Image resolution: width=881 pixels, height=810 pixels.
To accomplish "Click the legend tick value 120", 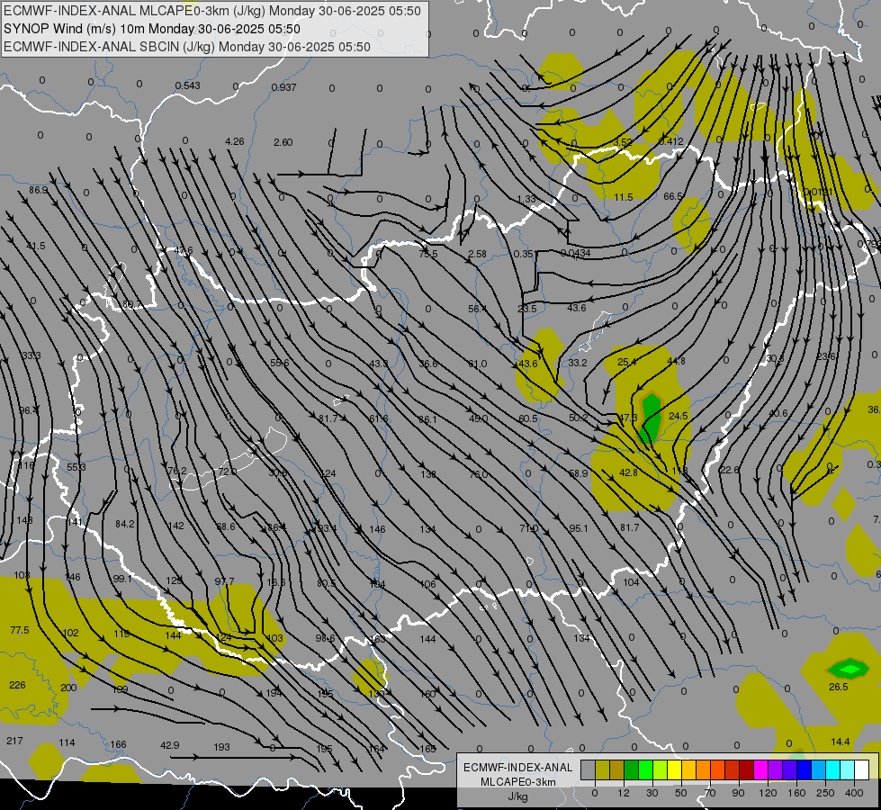I will tap(768, 793).
